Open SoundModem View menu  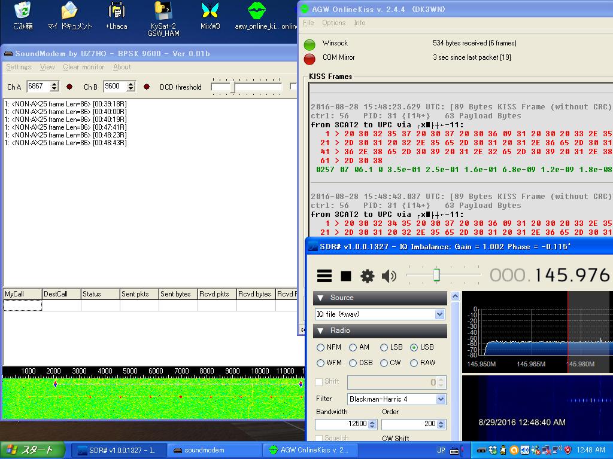point(47,67)
